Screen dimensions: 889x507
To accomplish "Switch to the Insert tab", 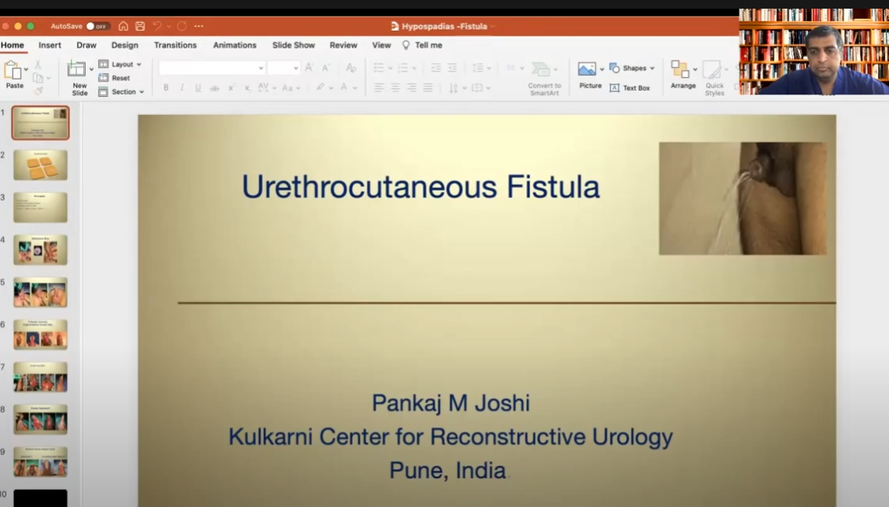I will click(50, 46).
